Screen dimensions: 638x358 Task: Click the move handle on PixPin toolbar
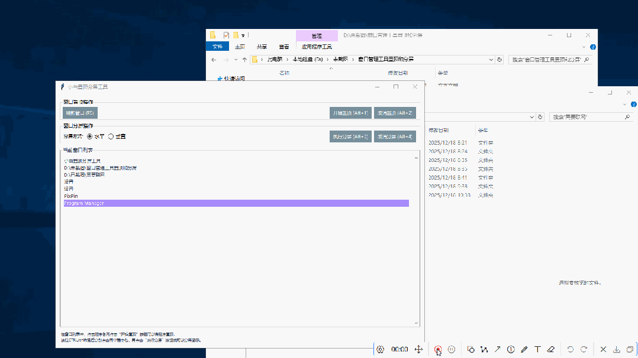pyautogui.click(x=418, y=350)
